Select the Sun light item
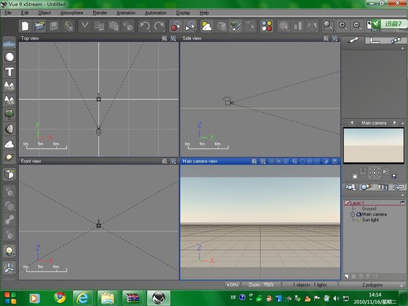408x306 pixels. pyautogui.click(x=371, y=220)
